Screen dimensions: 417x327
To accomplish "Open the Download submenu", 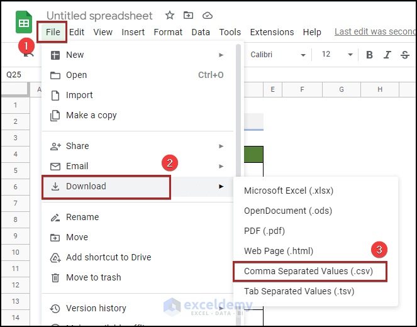I will (138, 186).
